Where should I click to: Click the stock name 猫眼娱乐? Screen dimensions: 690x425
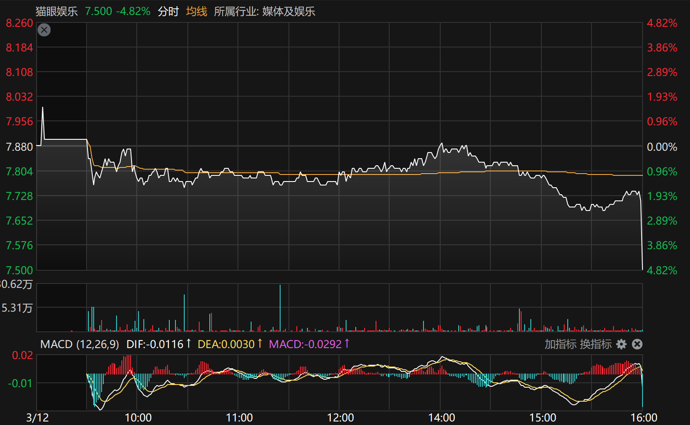(57, 11)
